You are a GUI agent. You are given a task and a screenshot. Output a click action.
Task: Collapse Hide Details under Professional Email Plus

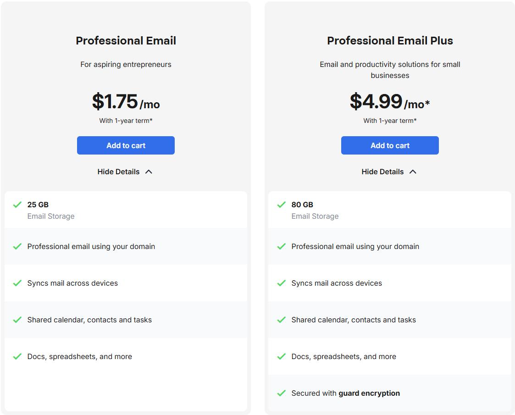tap(383, 172)
